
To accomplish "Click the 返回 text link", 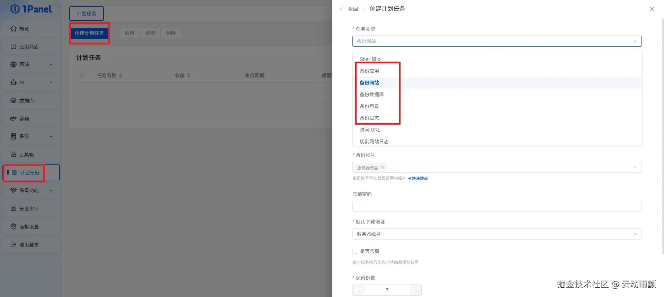I will click(353, 9).
